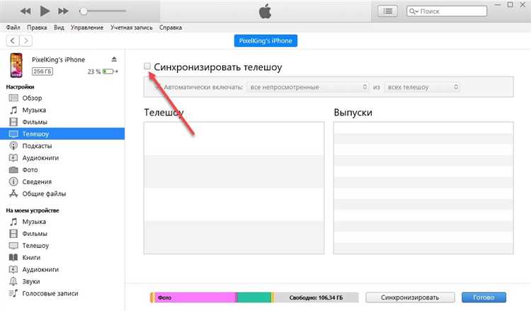The width and height of the screenshot is (531, 311).
Task: Skip to the next track
Action: coord(63,11)
